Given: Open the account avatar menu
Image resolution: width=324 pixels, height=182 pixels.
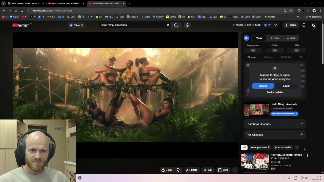Looking at the screenshot, I should 314,25.
